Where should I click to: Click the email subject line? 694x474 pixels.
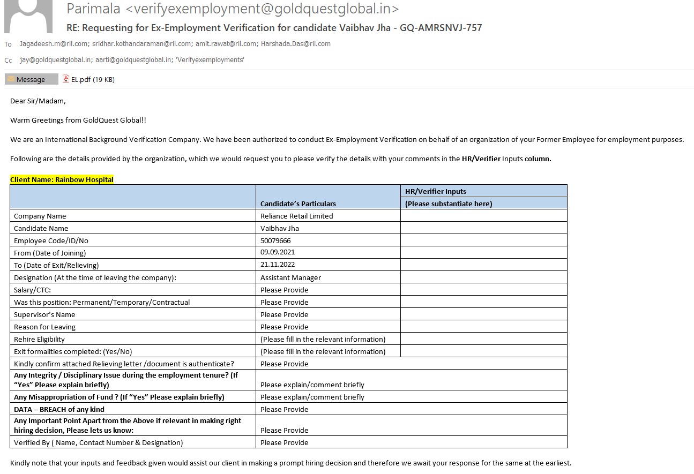(274, 28)
